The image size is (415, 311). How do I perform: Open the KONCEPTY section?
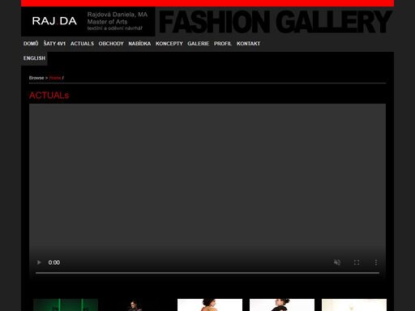tap(169, 44)
